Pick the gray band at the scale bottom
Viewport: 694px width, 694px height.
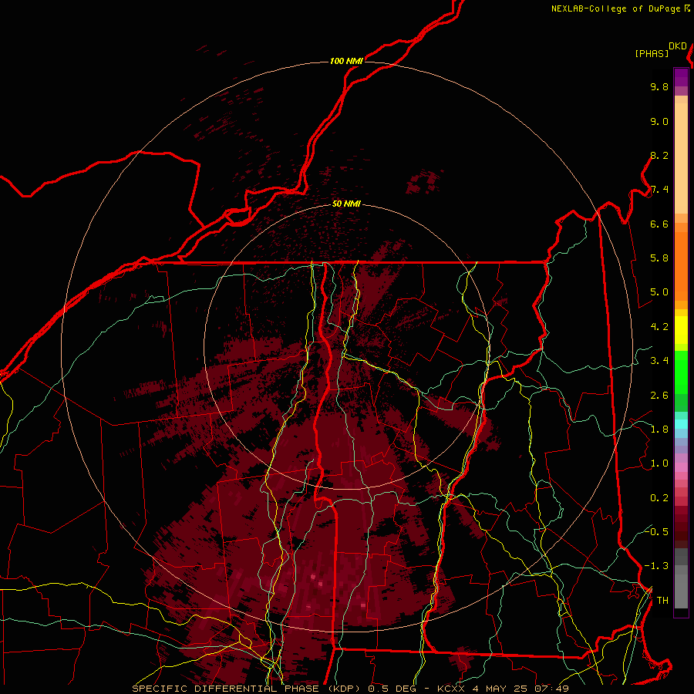pyautogui.click(x=681, y=578)
